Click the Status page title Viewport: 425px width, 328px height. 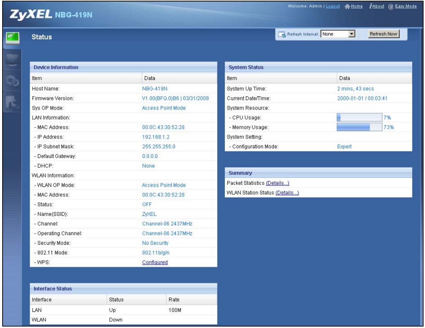coord(42,37)
